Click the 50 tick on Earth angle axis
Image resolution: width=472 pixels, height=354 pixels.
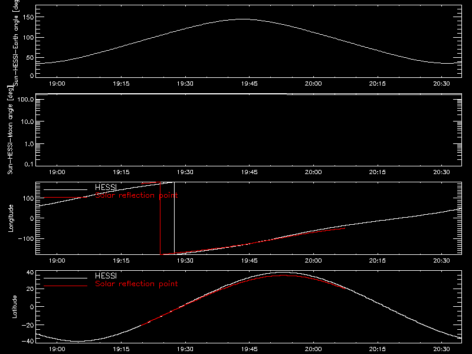[x=30, y=57]
